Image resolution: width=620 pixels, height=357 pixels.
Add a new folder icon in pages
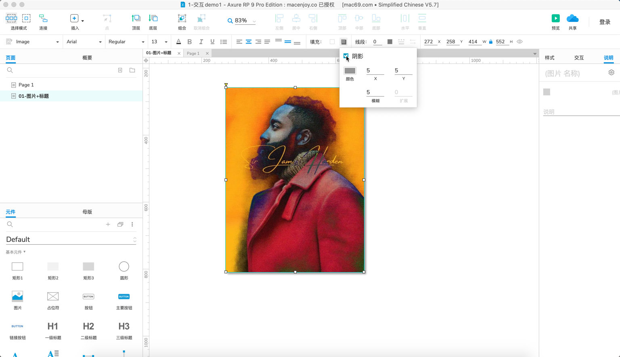tap(132, 70)
